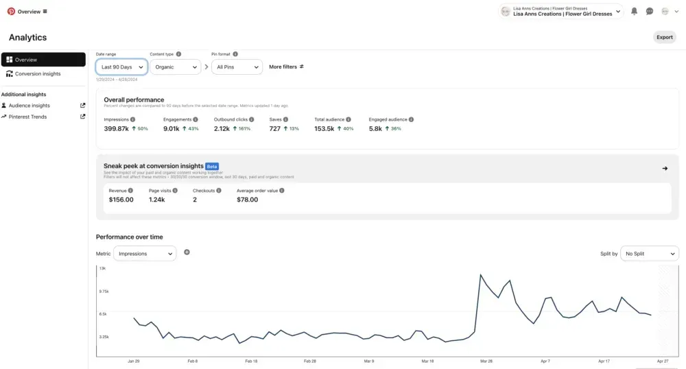The width and height of the screenshot is (686, 369).
Task: Open the Last 90 Days date range dropdown
Action: point(121,67)
